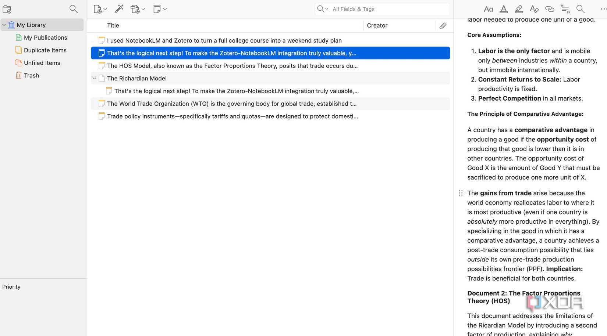Add item by identifier with the magic wand

point(119,9)
